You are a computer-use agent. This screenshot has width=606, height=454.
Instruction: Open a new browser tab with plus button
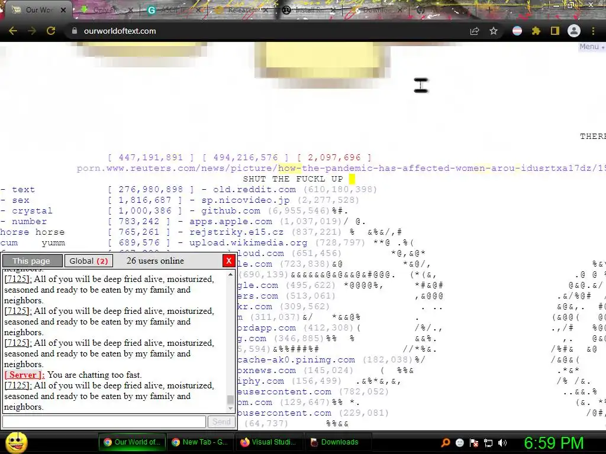489,10
